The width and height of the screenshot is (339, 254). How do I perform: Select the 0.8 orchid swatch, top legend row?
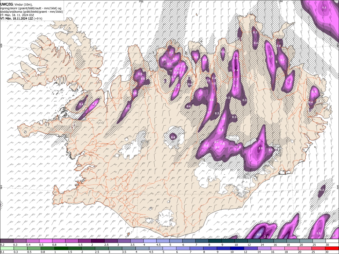tap(59, 241)
